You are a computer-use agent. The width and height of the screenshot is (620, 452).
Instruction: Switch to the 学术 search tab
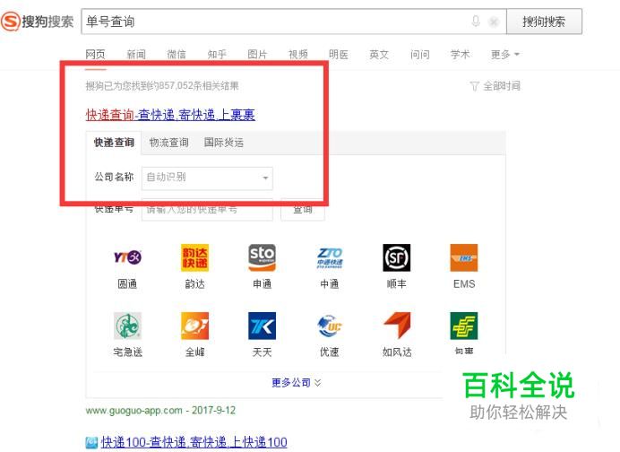click(461, 54)
